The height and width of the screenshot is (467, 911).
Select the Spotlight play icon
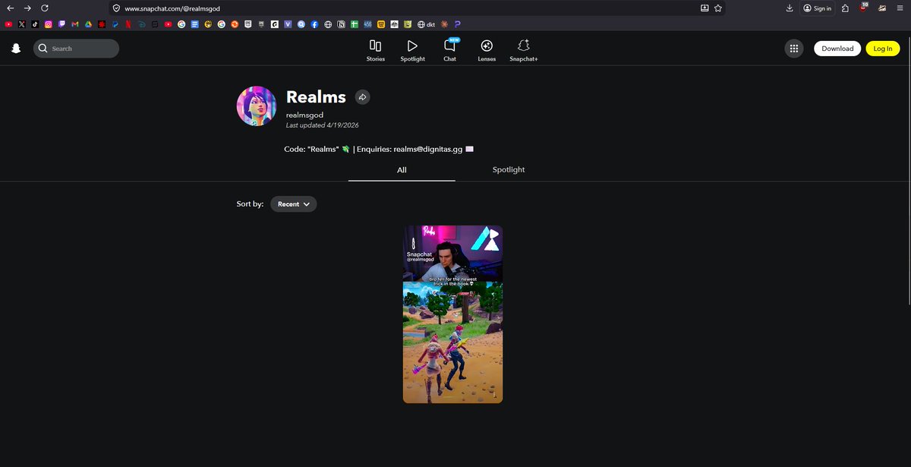click(412, 46)
